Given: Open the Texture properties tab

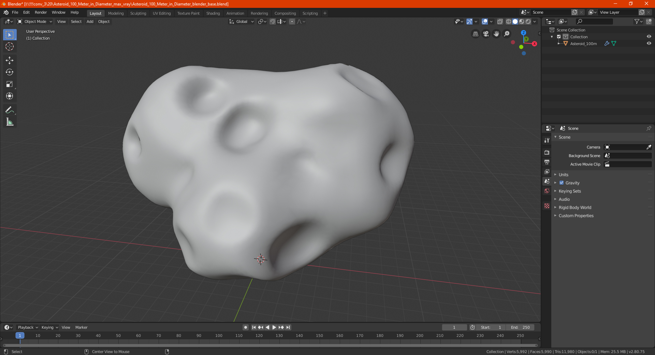Looking at the screenshot, I should [x=547, y=206].
